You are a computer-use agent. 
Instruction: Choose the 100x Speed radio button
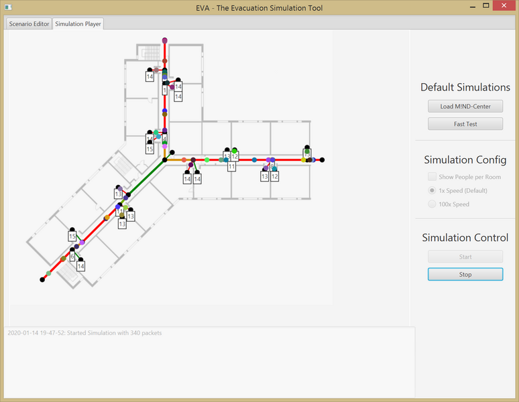[432, 204]
